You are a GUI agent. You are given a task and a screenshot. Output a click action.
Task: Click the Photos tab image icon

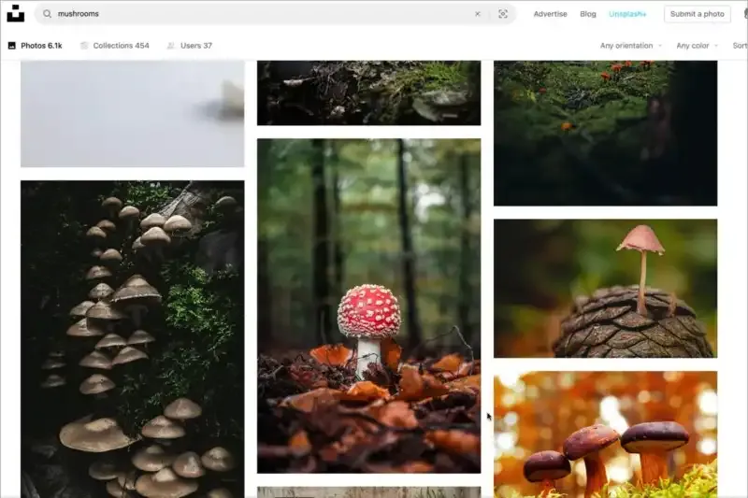12,45
